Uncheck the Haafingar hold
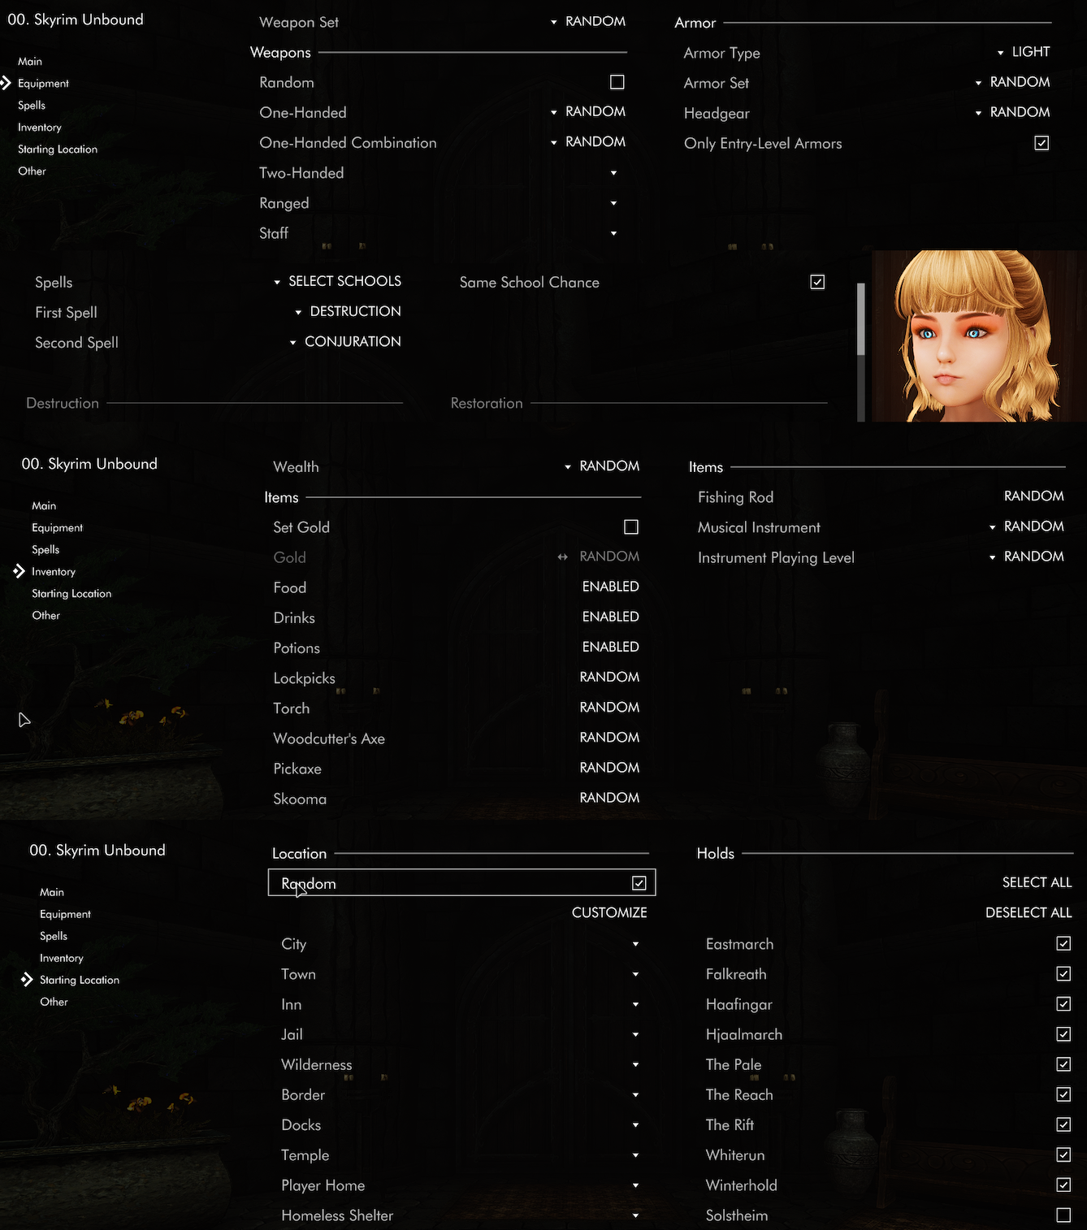Image resolution: width=1087 pixels, height=1230 pixels. [x=1063, y=1004]
